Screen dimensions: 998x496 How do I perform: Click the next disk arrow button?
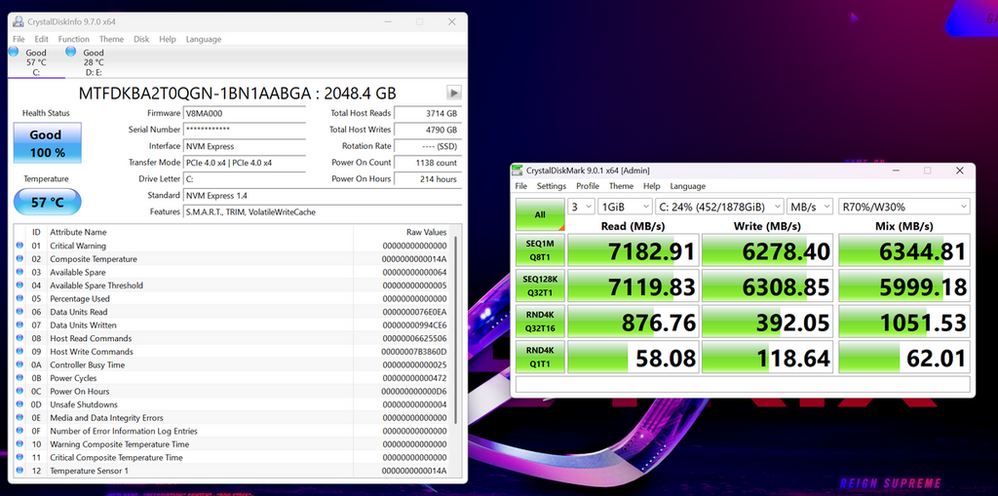(x=453, y=93)
